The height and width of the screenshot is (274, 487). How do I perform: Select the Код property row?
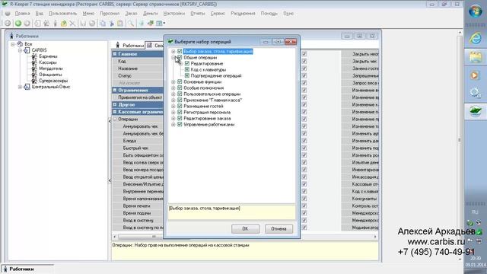click(137, 61)
